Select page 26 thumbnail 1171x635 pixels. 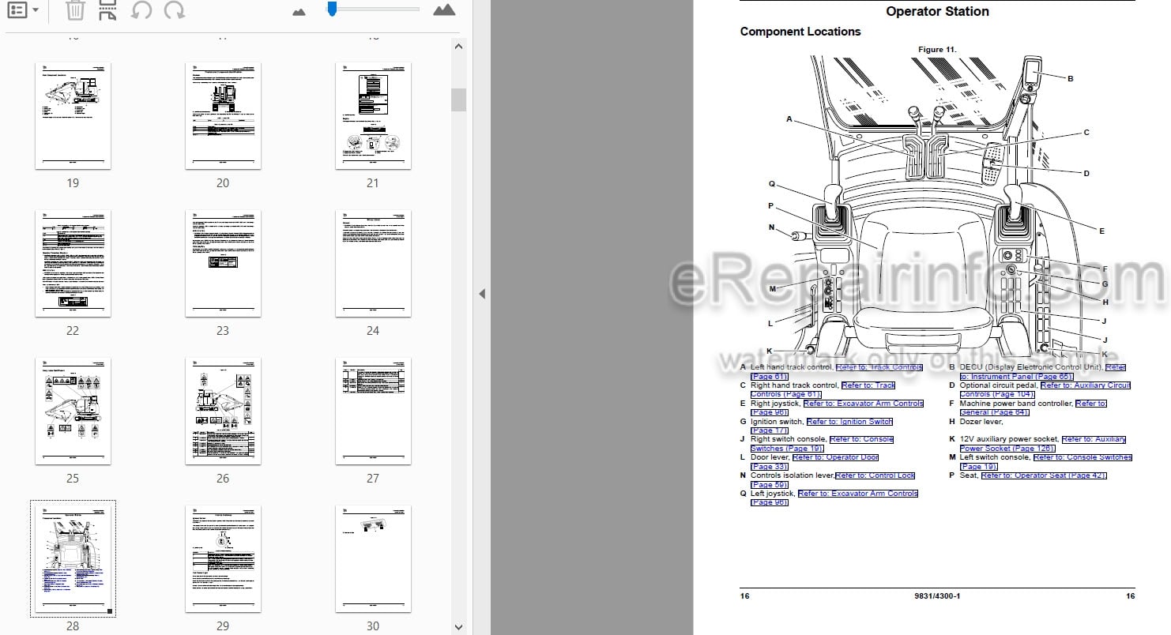(x=223, y=411)
